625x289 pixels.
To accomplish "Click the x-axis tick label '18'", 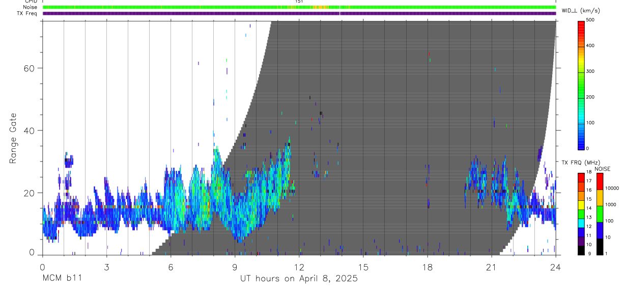I will coord(428,267).
